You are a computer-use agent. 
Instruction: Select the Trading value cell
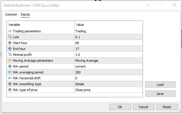click(x=108, y=31)
